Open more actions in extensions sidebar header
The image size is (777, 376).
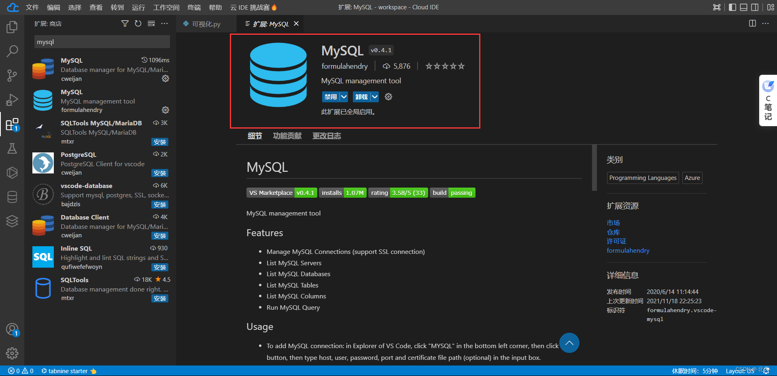tap(164, 23)
